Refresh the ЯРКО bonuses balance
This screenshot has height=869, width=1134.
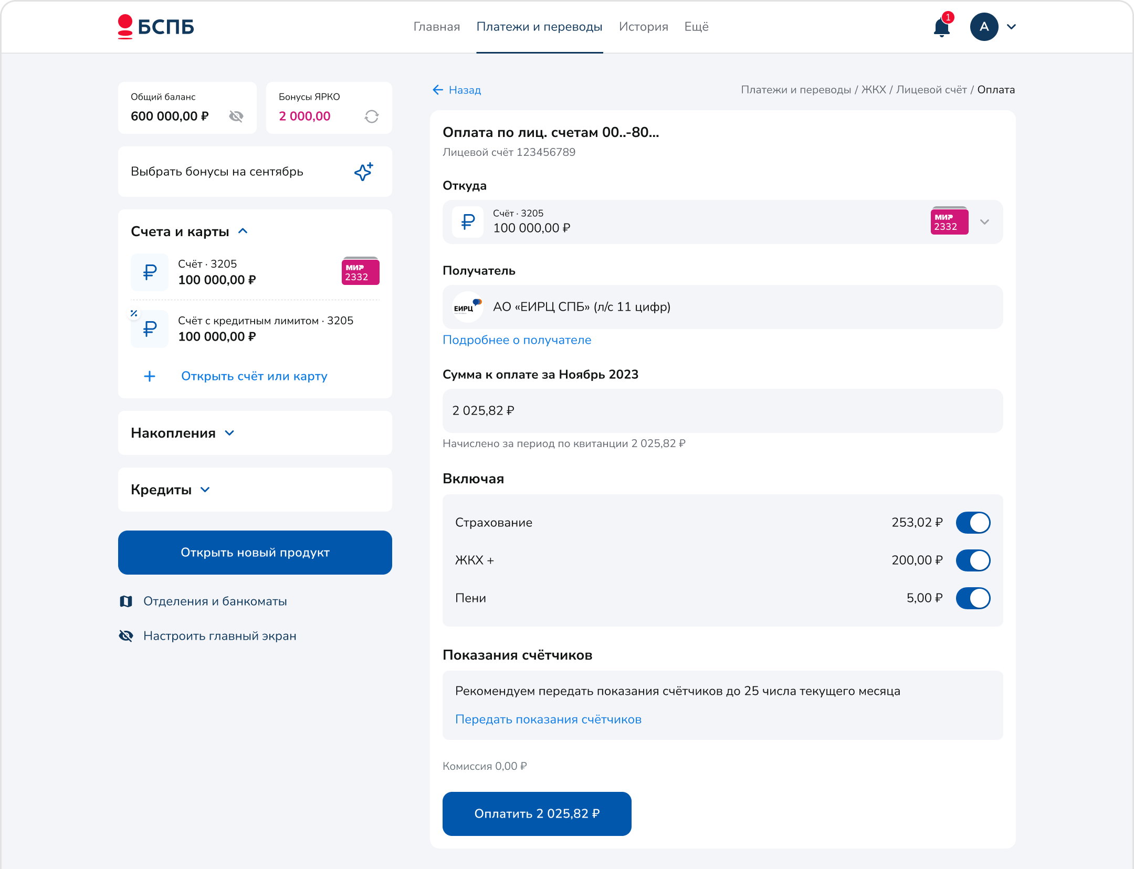coord(371,116)
